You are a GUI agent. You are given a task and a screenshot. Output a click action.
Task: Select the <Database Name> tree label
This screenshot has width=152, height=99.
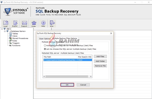tap(17, 31)
